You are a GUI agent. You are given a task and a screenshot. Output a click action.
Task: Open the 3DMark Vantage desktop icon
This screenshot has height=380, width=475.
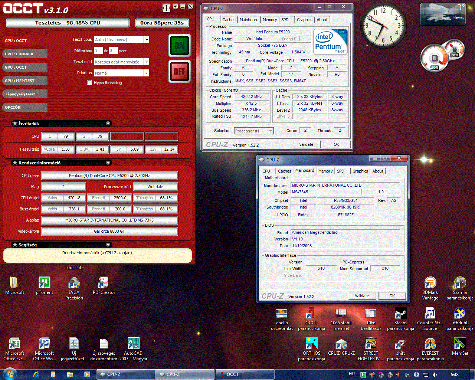pos(430,288)
